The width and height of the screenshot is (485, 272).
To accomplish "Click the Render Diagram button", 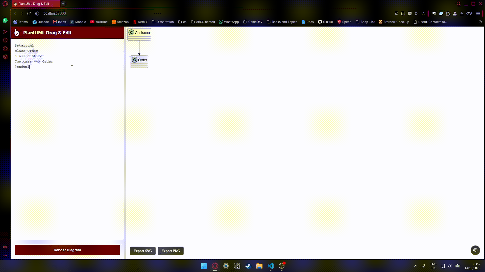I will pos(67,250).
